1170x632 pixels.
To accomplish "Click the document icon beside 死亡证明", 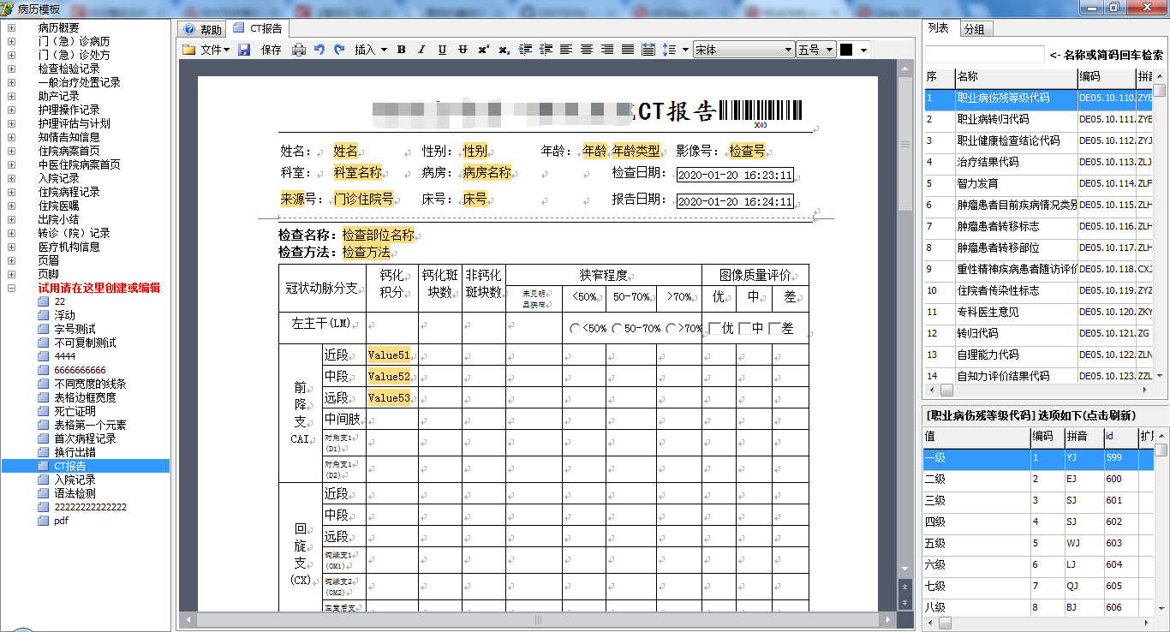I will point(44,411).
